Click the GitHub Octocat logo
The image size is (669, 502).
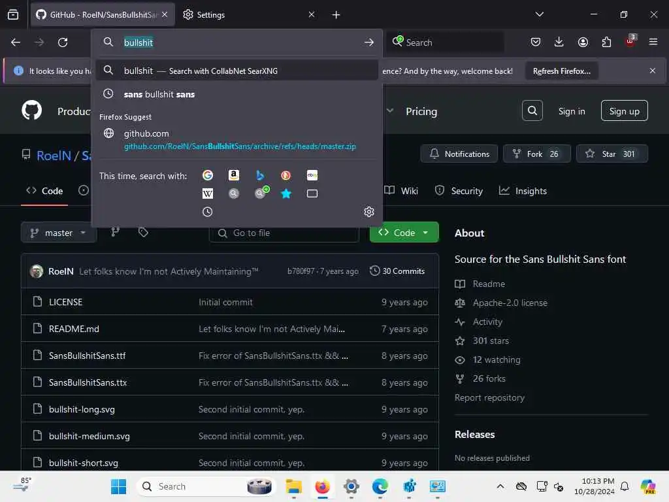point(31,110)
